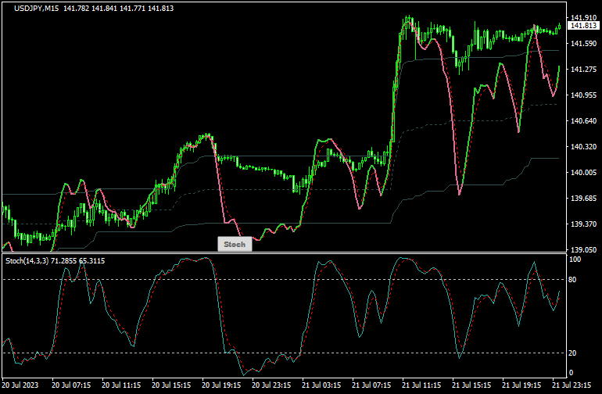Screen dimensions: 602x394
Task: Click the Stoch(14,3,3) indicator label
Action: (x=27, y=261)
